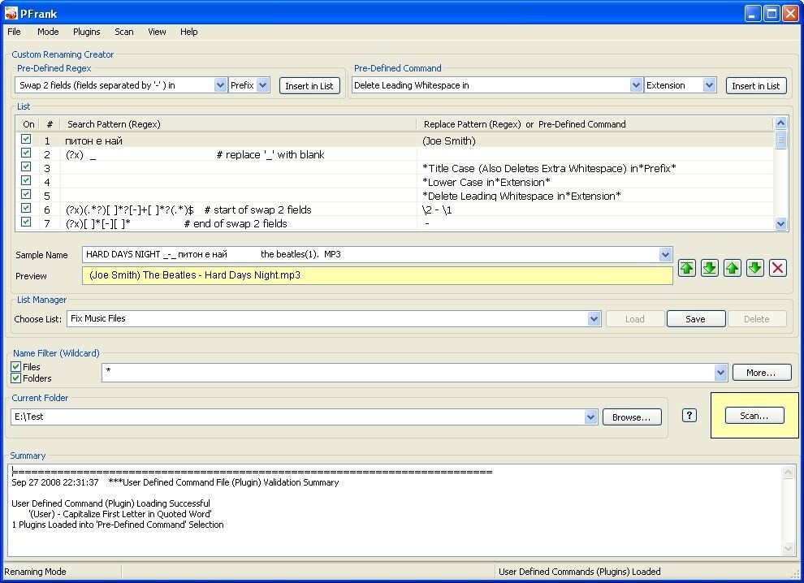Start the scan with Scan... button
Image resolution: width=804 pixels, height=583 pixels.
tap(754, 416)
